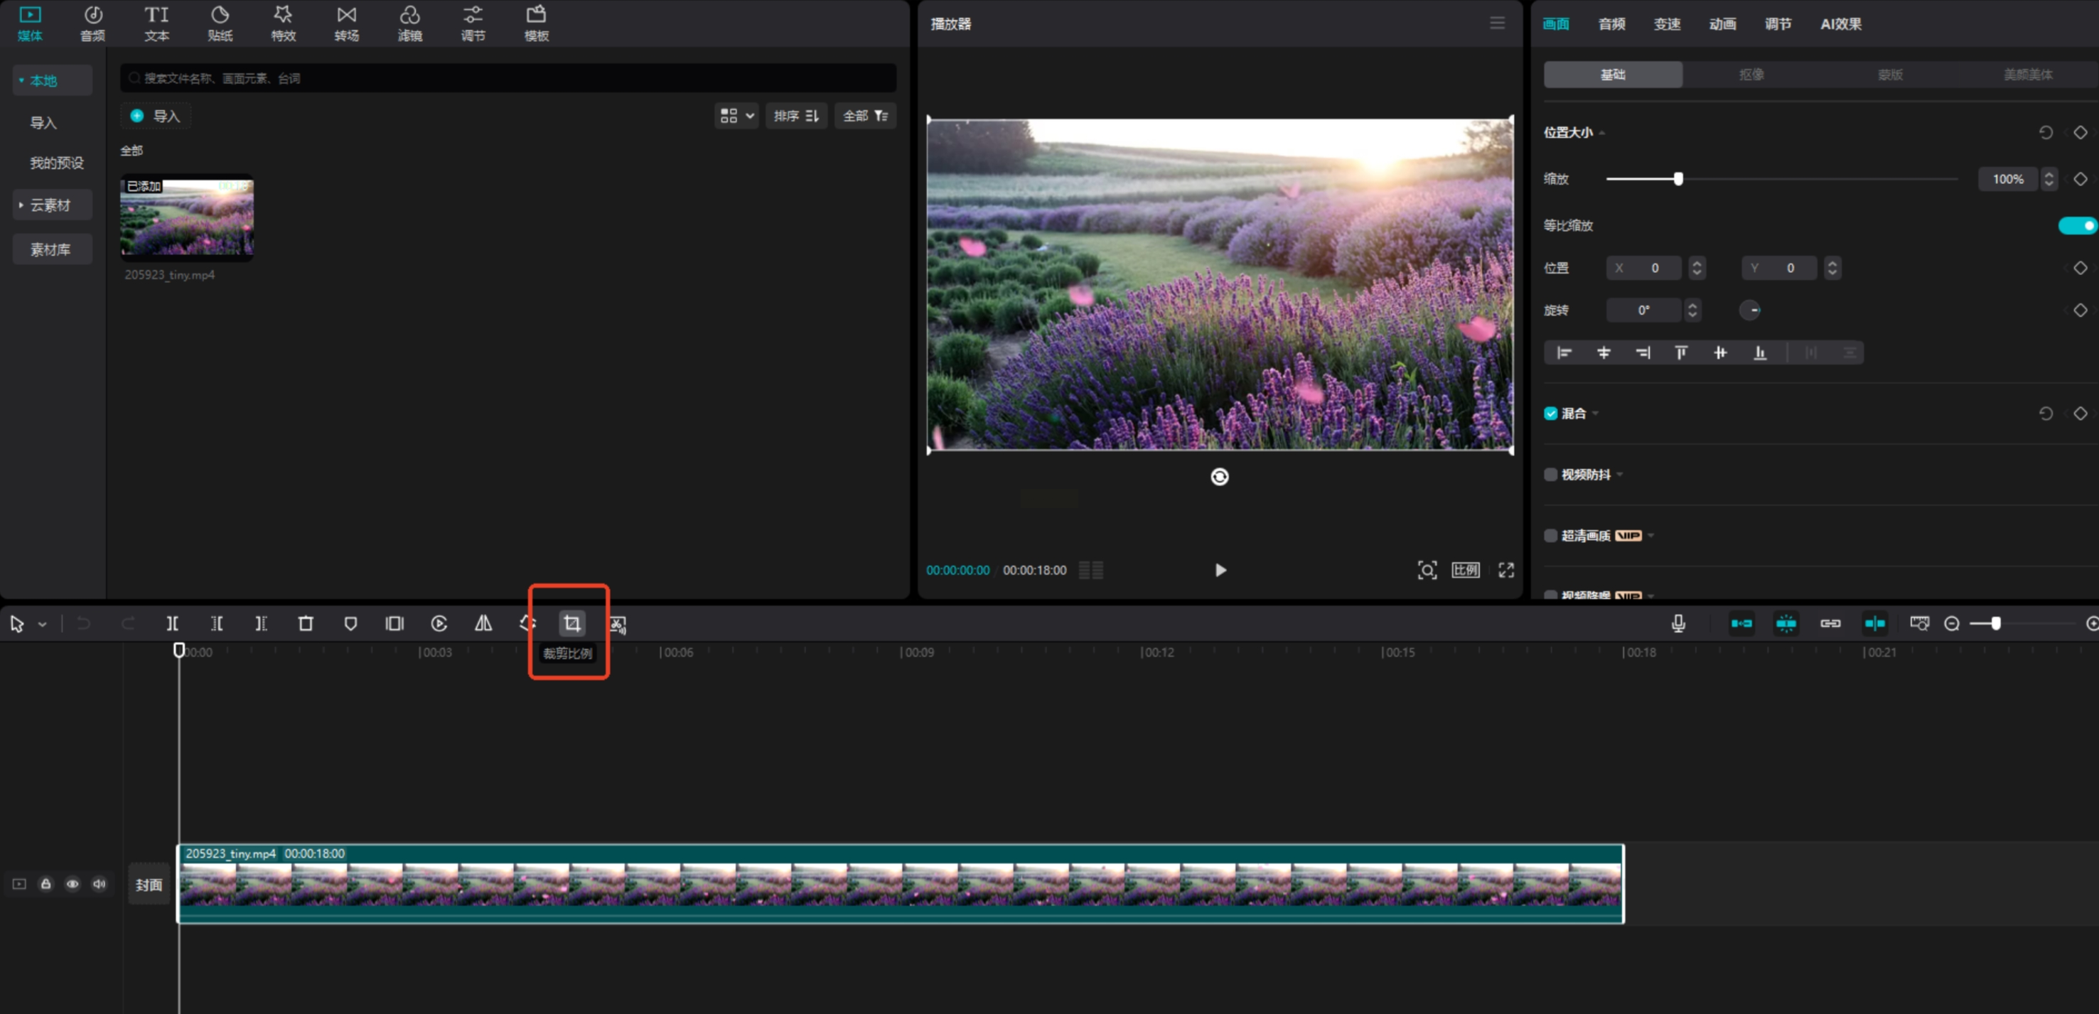This screenshot has width=2099, height=1014.
Task: Enable the 视频防抖 stabilization checkbox
Action: pyautogui.click(x=1551, y=475)
